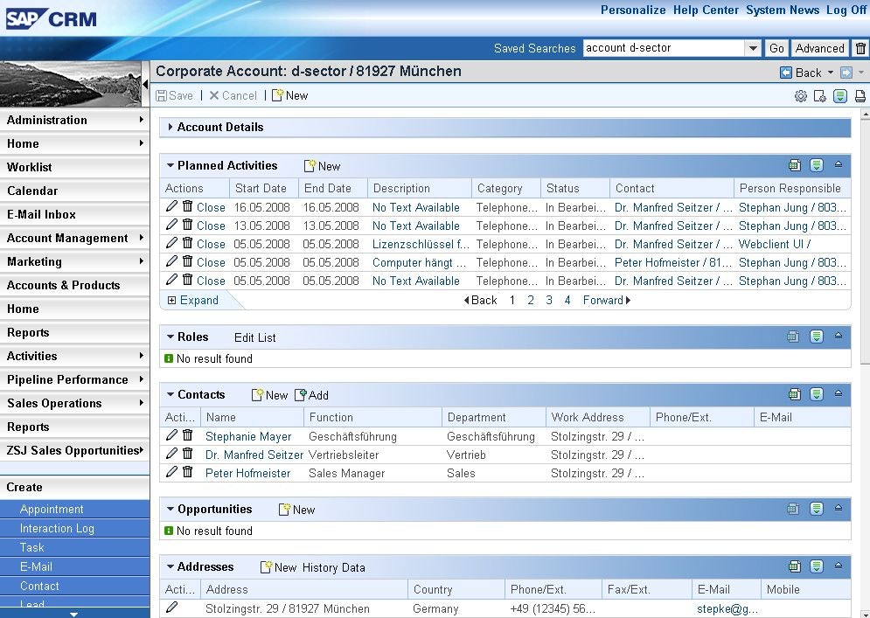Click the Print icon in the toolbar
The height and width of the screenshot is (618, 870).
[x=860, y=96]
